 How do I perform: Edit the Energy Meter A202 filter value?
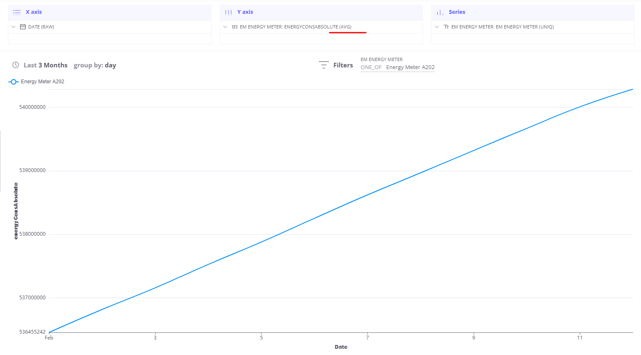point(410,67)
